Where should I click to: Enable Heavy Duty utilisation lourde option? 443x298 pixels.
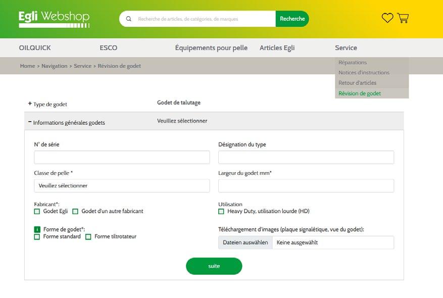coord(221,212)
